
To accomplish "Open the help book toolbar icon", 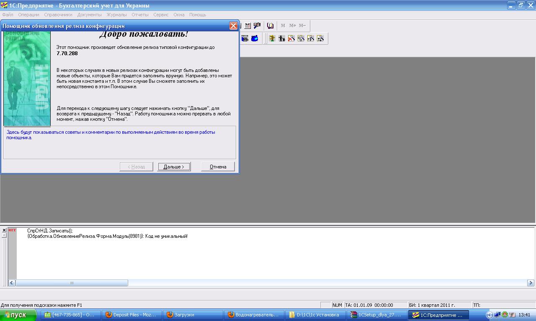I will click(271, 25).
